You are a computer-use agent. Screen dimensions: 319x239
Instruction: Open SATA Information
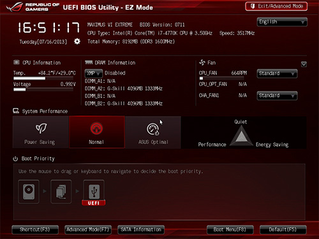coord(141,229)
